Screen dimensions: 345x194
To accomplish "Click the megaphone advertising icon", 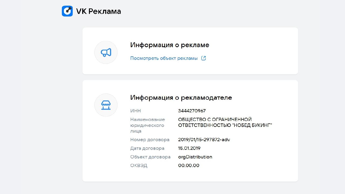I will (106, 52).
